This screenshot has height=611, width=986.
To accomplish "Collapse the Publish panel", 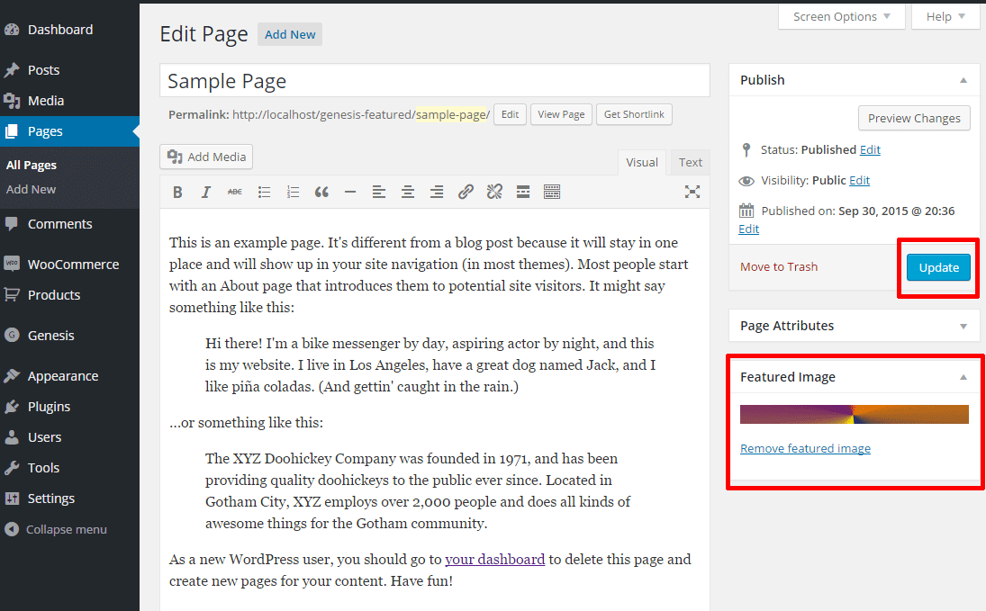I will (963, 80).
